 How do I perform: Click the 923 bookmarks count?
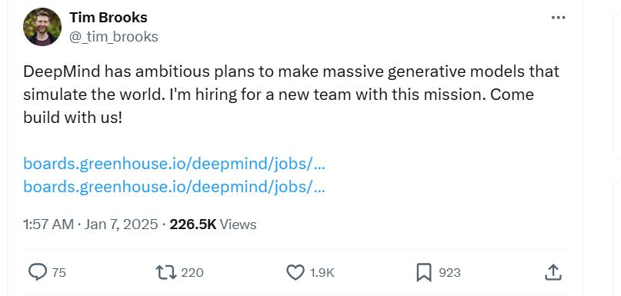coord(449,273)
